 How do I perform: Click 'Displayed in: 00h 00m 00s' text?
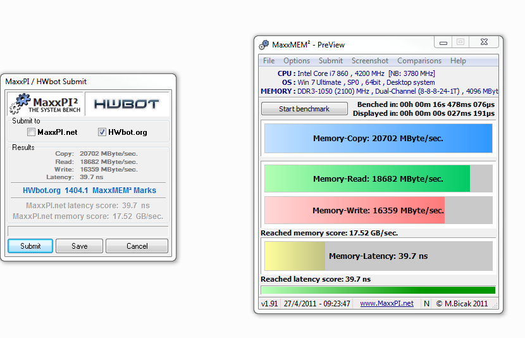pos(424,113)
